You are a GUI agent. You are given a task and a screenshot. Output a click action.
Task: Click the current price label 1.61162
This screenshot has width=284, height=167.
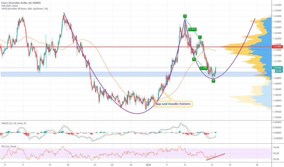pyautogui.click(x=277, y=68)
